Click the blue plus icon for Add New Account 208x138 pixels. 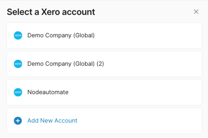tap(18, 121)
